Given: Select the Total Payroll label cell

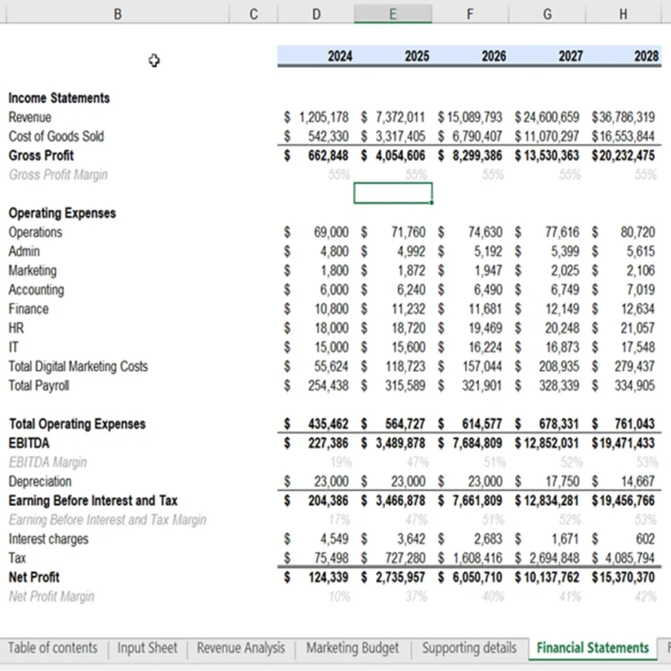Looking at the screenshot, I should pyautogui.click(x=39, y=385).
